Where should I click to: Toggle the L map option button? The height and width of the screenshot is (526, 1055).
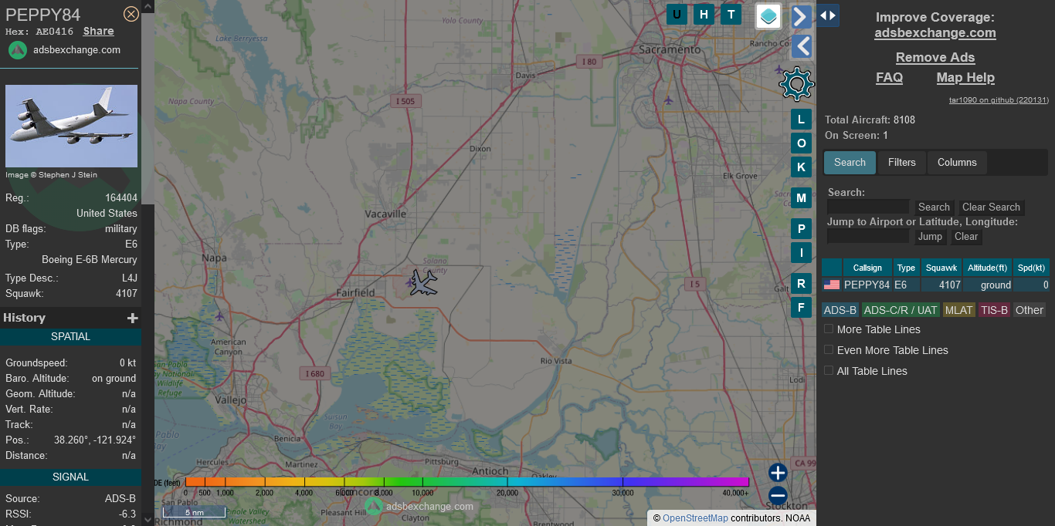(801, 120)
